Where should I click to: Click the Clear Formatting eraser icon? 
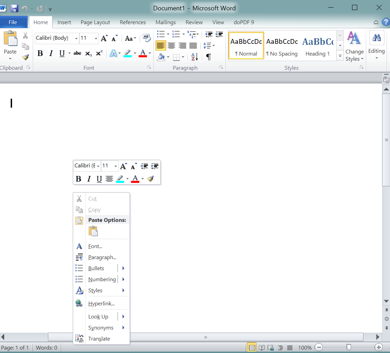point(147,38)
